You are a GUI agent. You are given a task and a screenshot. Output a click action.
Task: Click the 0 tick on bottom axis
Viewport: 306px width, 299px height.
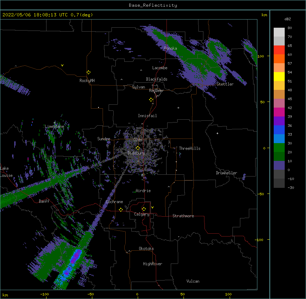137,294
